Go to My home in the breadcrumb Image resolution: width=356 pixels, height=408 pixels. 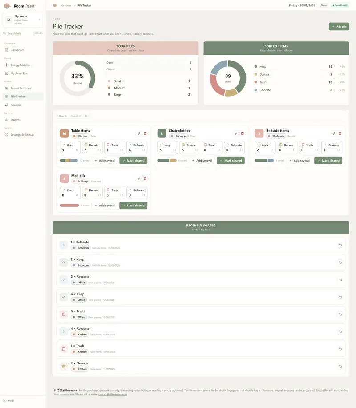coord(65,5)
